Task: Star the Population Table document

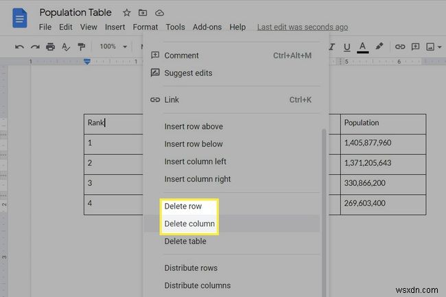Action: (126, 13)
